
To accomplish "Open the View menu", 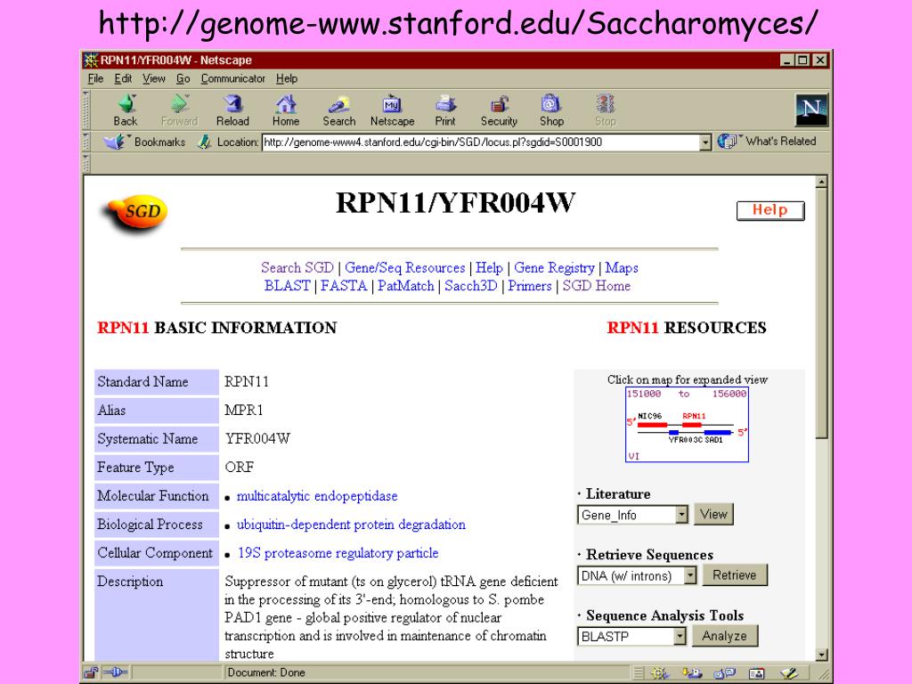I will tap(154, 78).
